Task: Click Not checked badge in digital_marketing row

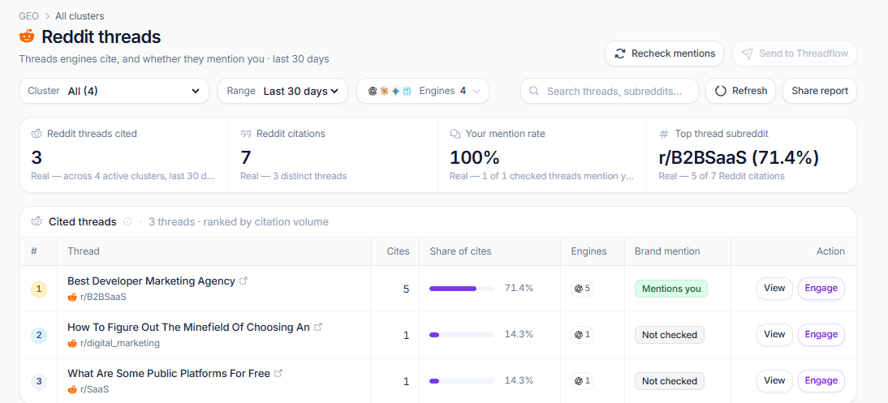Action: point(670,335)
